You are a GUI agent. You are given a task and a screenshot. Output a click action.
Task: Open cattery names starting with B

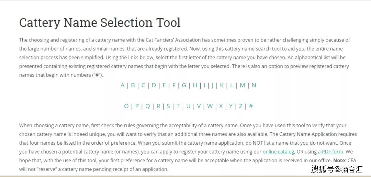click(133, 85)
